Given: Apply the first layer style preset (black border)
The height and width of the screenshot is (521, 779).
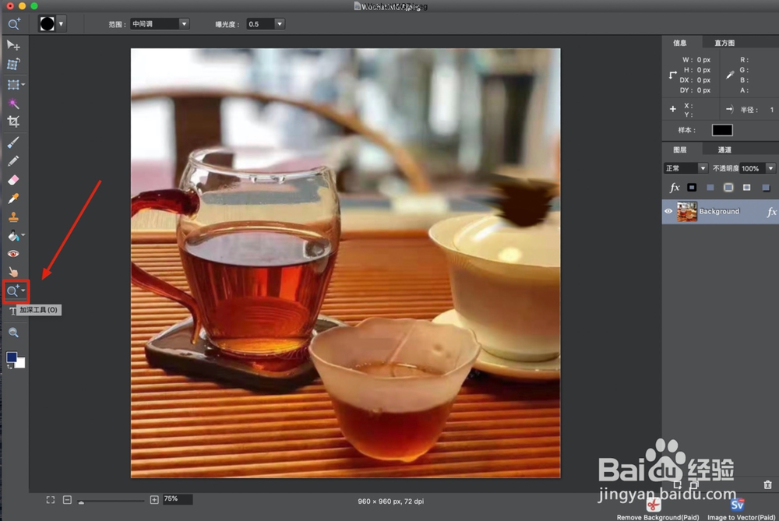Looking at the screenshot, I should (692, 187).
